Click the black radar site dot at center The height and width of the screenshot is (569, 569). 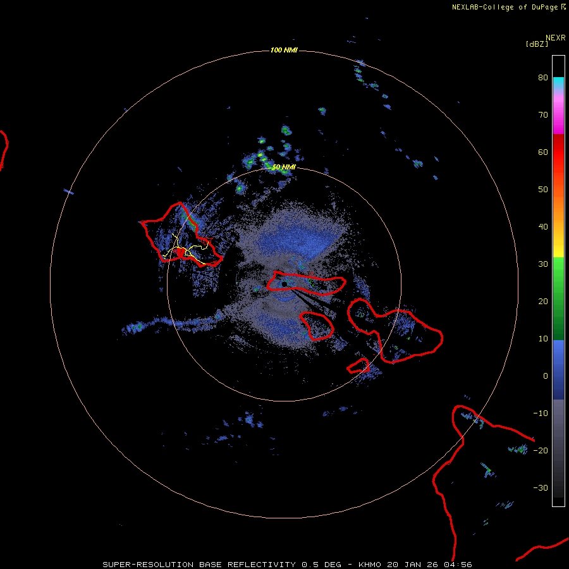284,284
